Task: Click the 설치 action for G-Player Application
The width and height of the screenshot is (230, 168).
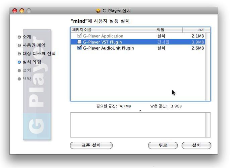Action: coord(161,36)
